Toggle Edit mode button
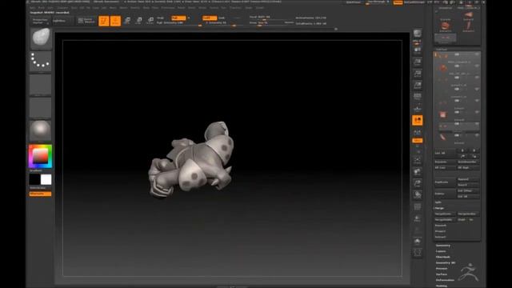512x288 pixels. [x=103, y=21]
